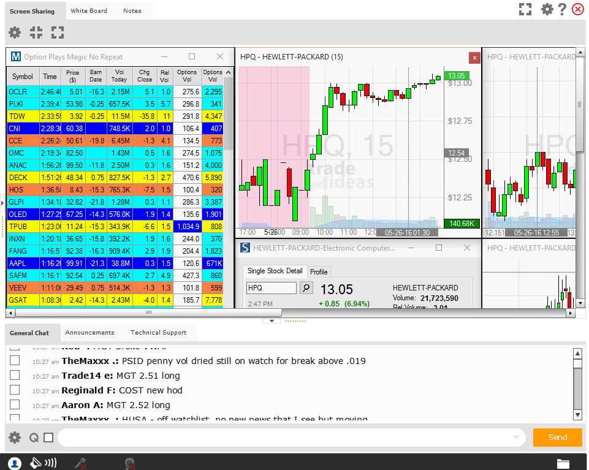This screenshot has width=589, height=470.
Task: Click the chat message input field
Action: point(292,438)
